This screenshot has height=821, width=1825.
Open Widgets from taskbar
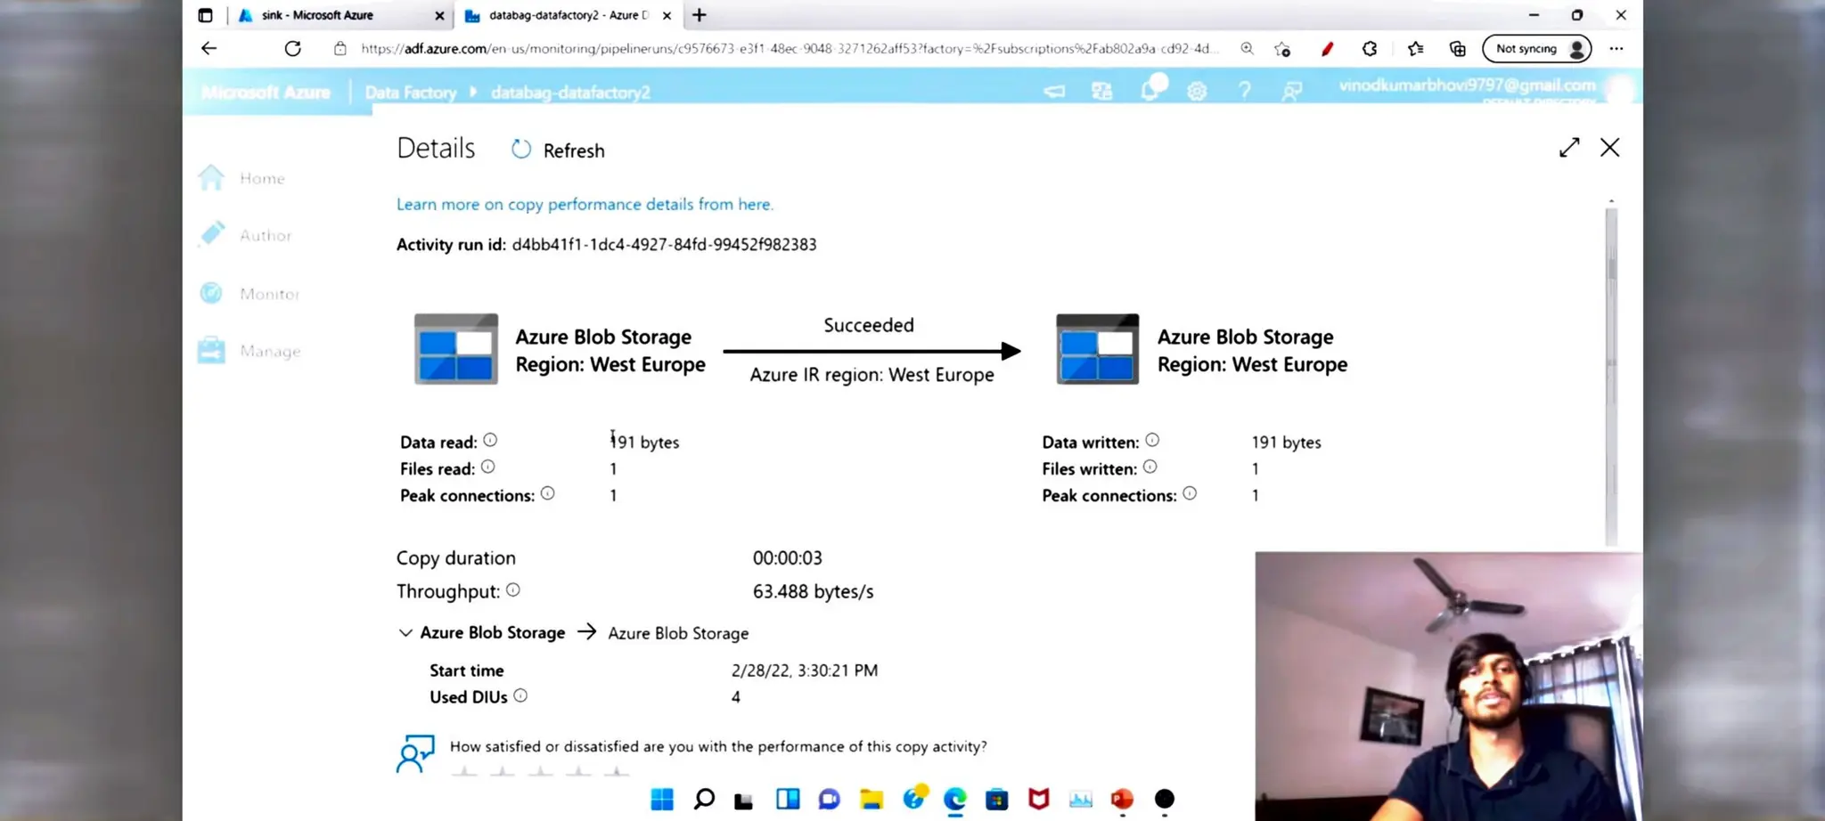(788, 799)
